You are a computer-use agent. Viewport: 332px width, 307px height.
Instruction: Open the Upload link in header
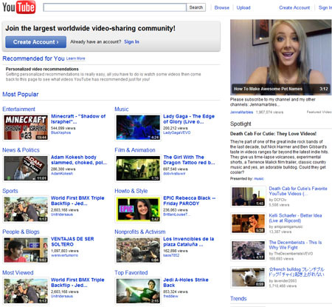[243, 7]
